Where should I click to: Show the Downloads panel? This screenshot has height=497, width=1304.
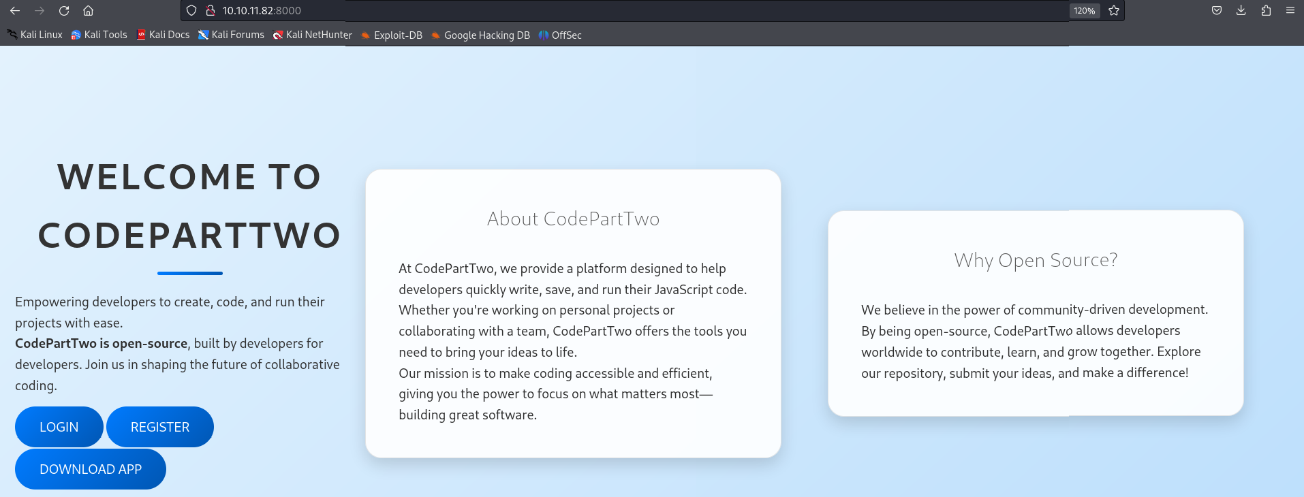(1241, 11)
